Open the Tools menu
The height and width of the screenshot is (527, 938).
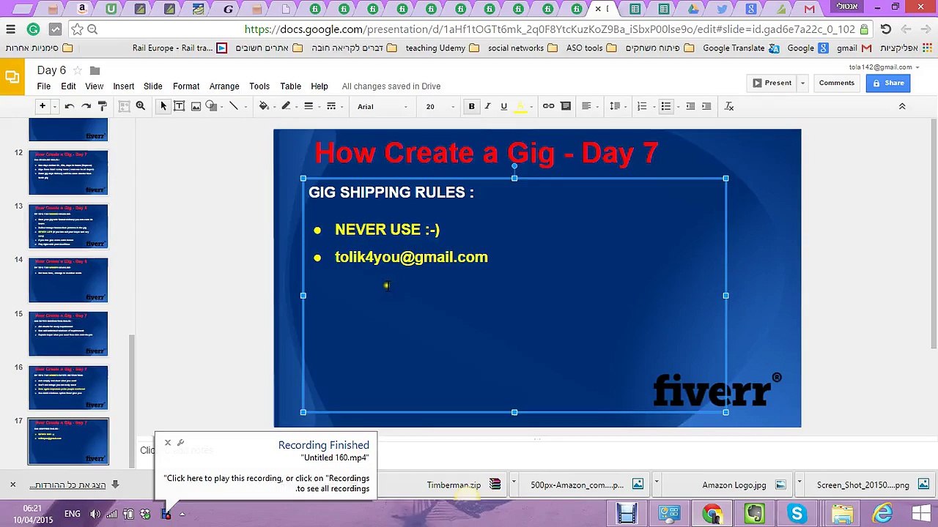click(259, 86)
